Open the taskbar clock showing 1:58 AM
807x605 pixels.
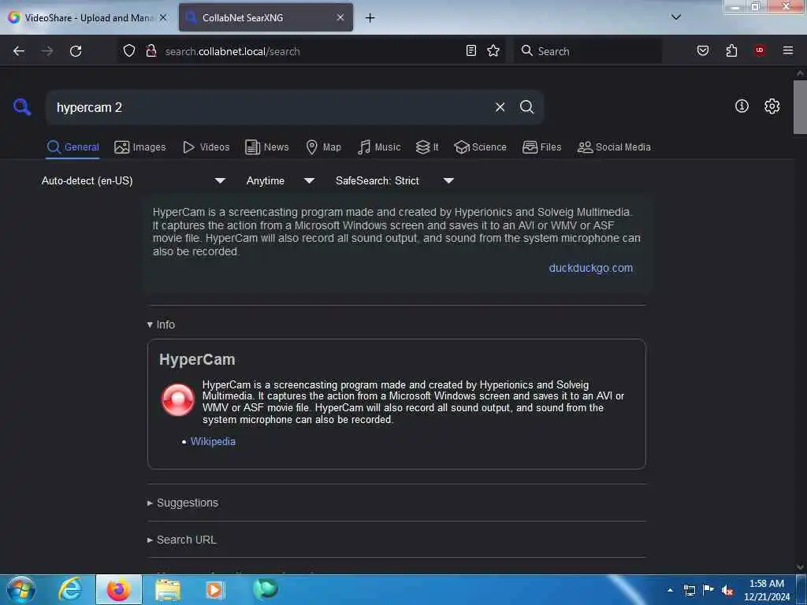(x=766, y=590)
